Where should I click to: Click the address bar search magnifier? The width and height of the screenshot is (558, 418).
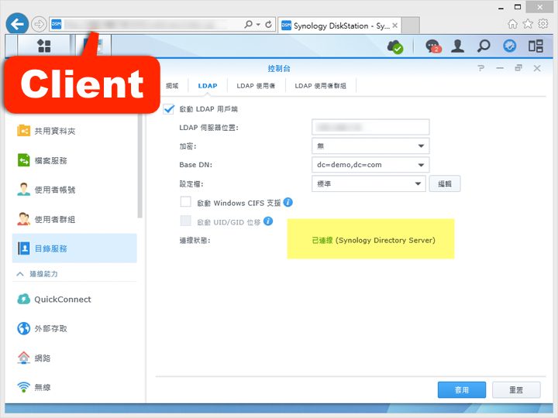point(249,24)
